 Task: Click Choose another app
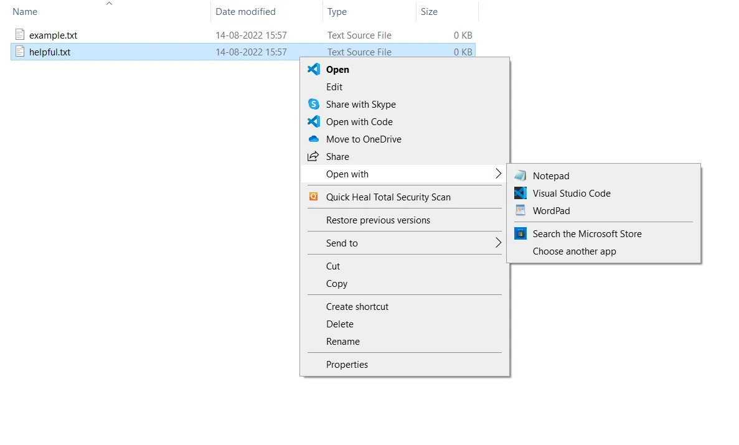(574, 251)
